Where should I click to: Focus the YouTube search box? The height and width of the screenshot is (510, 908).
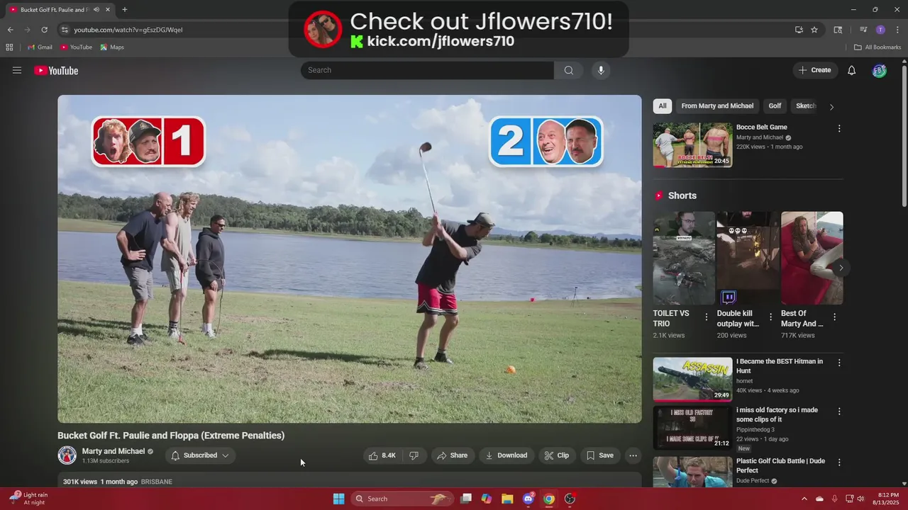pos(427,70)
